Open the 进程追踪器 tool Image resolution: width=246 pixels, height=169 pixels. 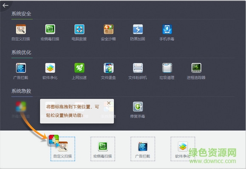196,71
